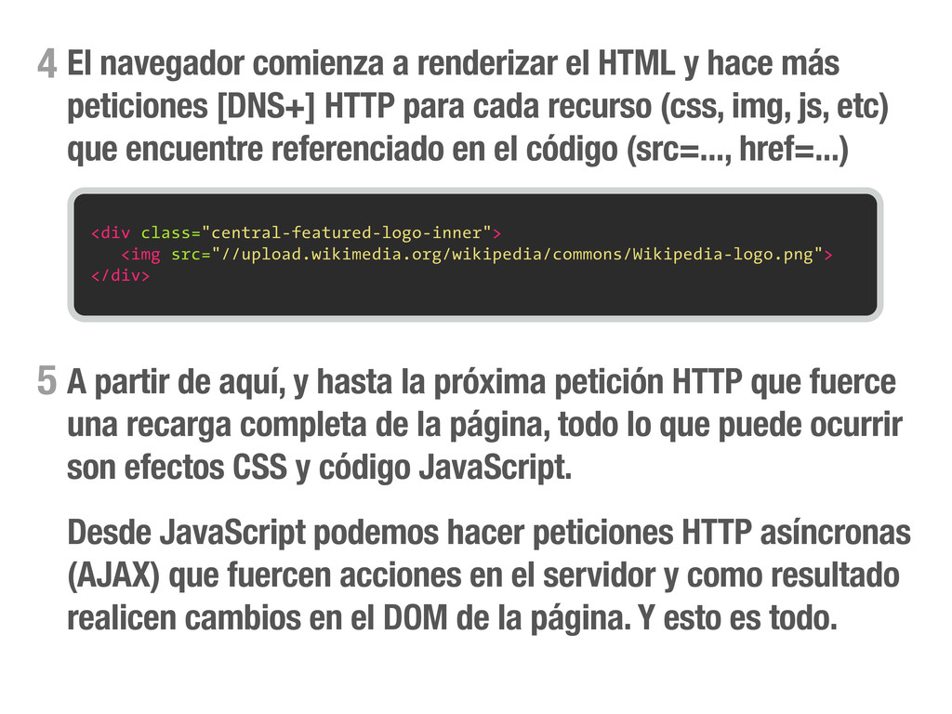
Task: Select the class attribute name in code
Action: 165,233
